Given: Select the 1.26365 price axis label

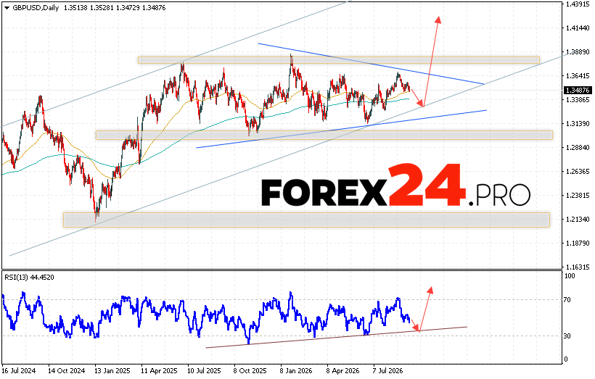Looking at the screenshot, I should click(x=578, y=171).
